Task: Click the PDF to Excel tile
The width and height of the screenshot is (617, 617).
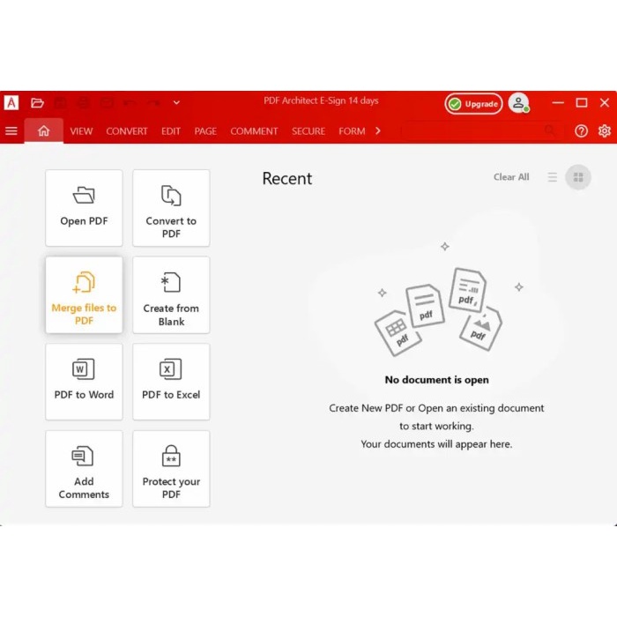Action: pyautogui.click(x=171, y=382)
